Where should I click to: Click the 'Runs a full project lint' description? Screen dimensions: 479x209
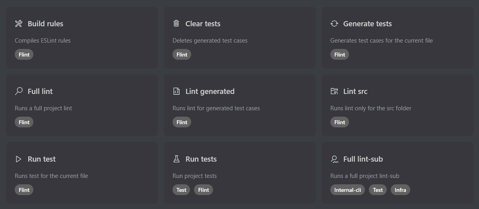pyautogui.click(x=43, y=108)
